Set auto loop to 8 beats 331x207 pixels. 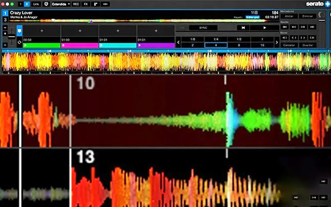(x=239, y=45)
